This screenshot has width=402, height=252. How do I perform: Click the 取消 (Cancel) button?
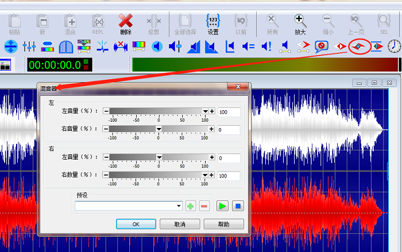point(180,224)
